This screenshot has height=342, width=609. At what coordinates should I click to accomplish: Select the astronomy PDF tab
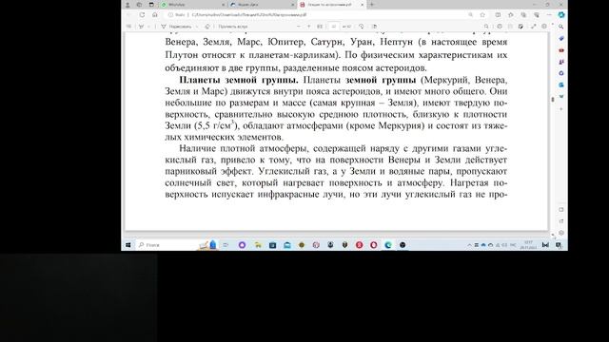click(331, 5)
